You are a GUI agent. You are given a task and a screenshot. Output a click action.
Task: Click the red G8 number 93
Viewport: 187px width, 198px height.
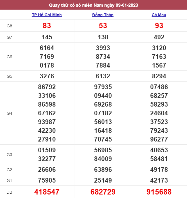point(159,26)
